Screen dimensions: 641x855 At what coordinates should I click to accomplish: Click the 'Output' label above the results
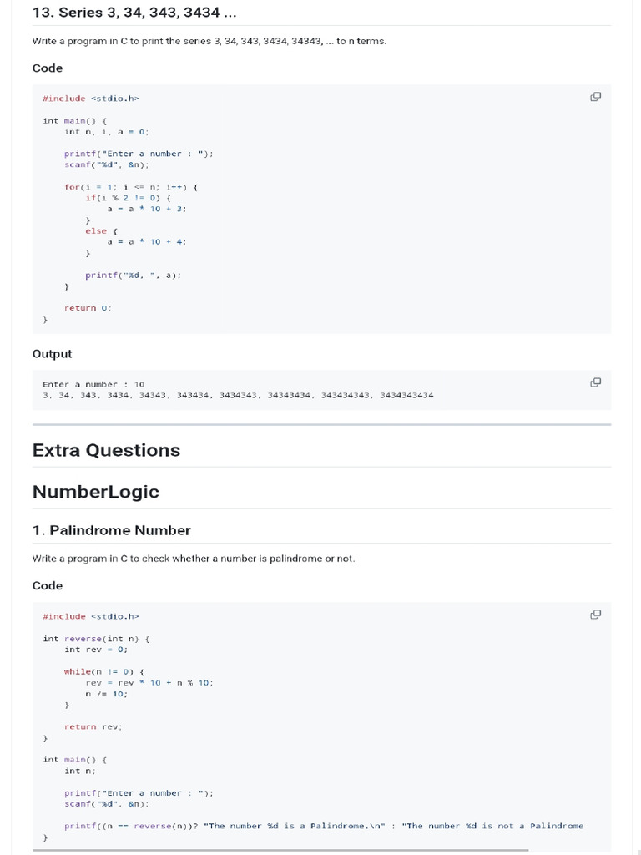(x=52, y=354)
